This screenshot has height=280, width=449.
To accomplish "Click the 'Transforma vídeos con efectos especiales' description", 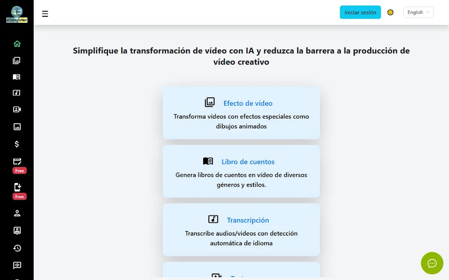I will [x=241, y=121].
